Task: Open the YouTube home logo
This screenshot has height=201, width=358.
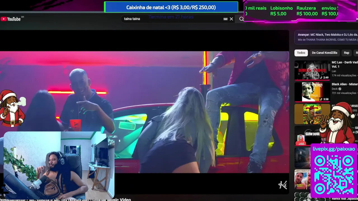Action: coord(11,19)
